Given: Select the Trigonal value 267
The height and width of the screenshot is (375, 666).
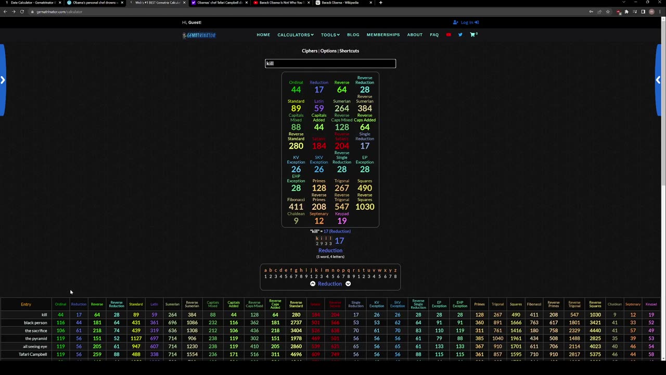Looking at the screenshot, I should coord(342,188).
